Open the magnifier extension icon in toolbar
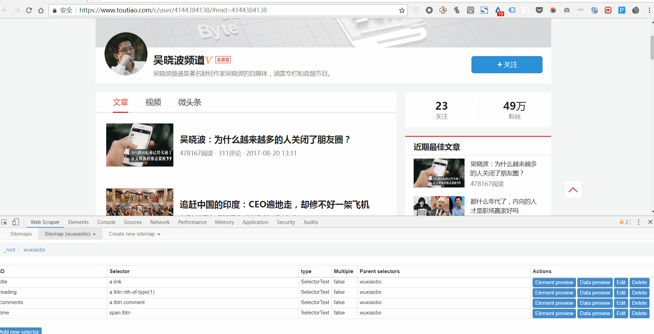 click(x=594, y=10)
